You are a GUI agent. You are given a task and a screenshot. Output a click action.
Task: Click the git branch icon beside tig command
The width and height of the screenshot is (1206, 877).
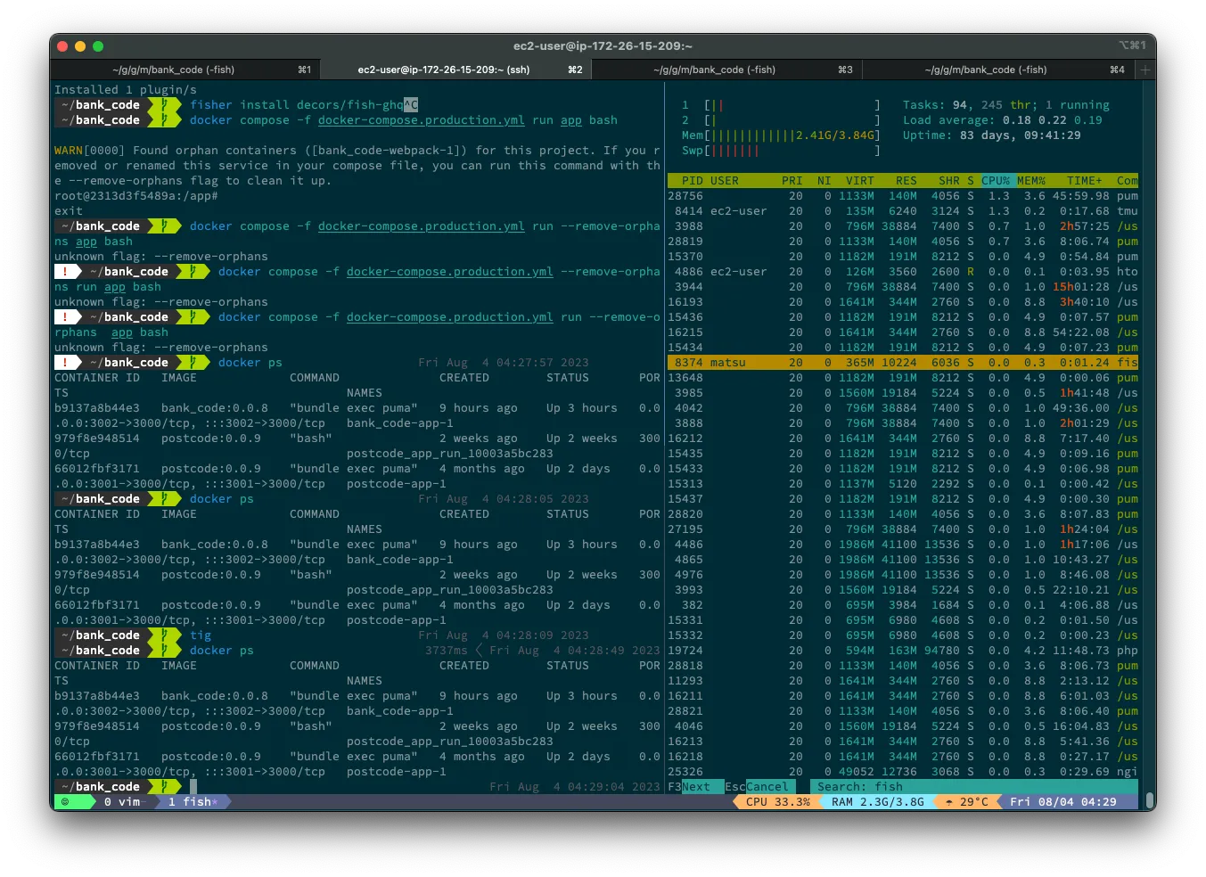[165, 635]
